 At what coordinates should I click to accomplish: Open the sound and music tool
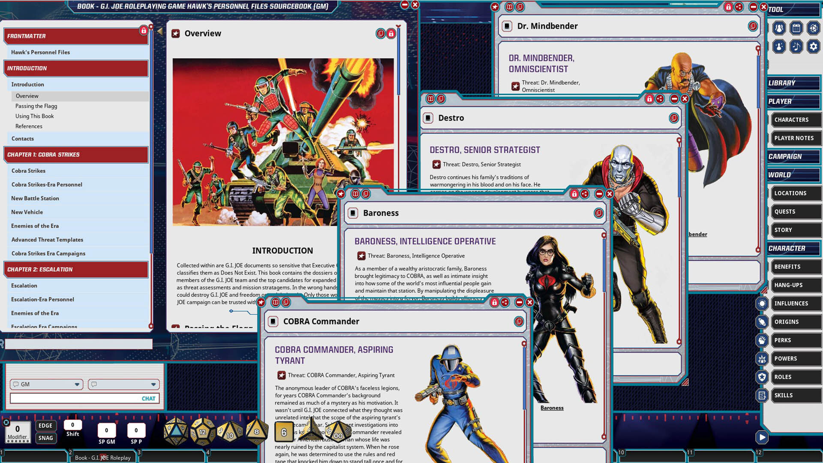coord(796,46)
